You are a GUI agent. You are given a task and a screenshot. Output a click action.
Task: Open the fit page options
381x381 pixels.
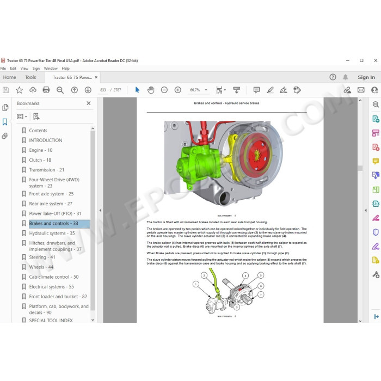(x=220, y=90)
